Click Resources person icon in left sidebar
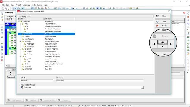The height and width of the screenshot is (107, 190). 2,30
